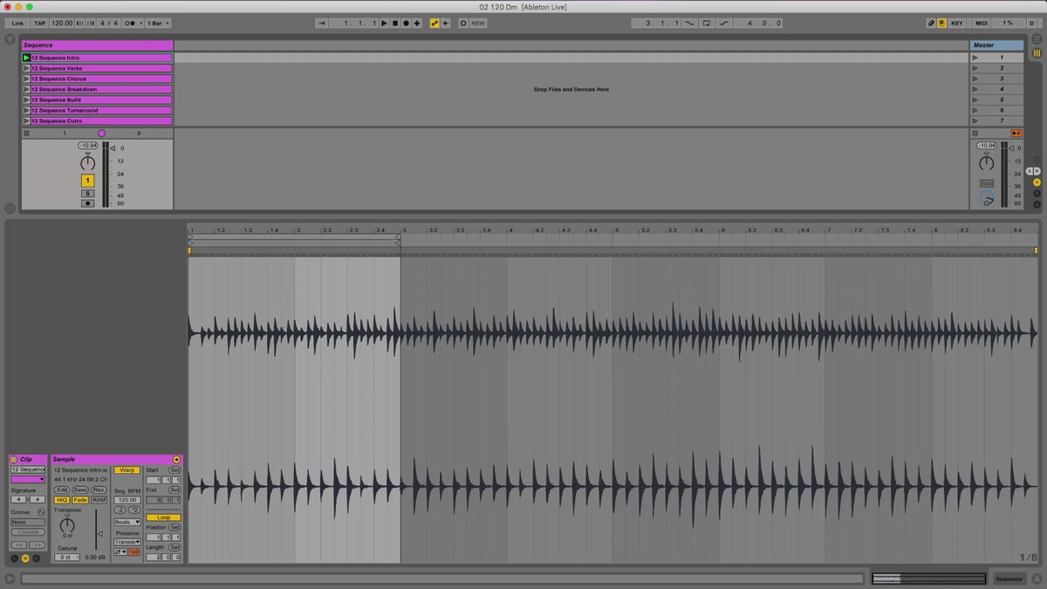Open the Beats warp mode dropdown
This screenshot has width=1047, height=589.
(x=127, y=522)
